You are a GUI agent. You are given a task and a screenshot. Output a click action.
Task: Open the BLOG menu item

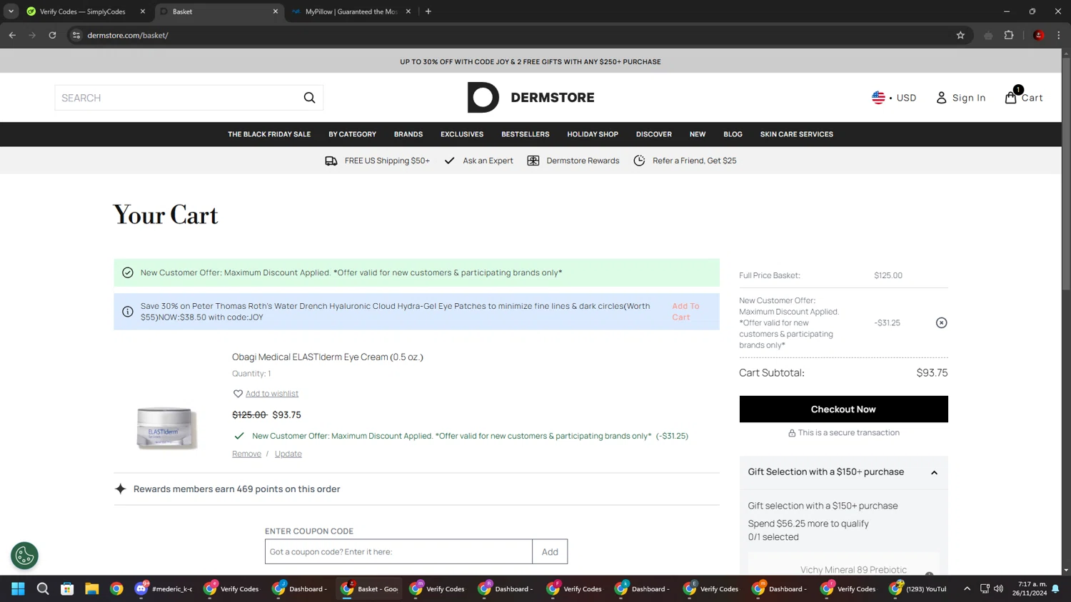coord(733,134)
